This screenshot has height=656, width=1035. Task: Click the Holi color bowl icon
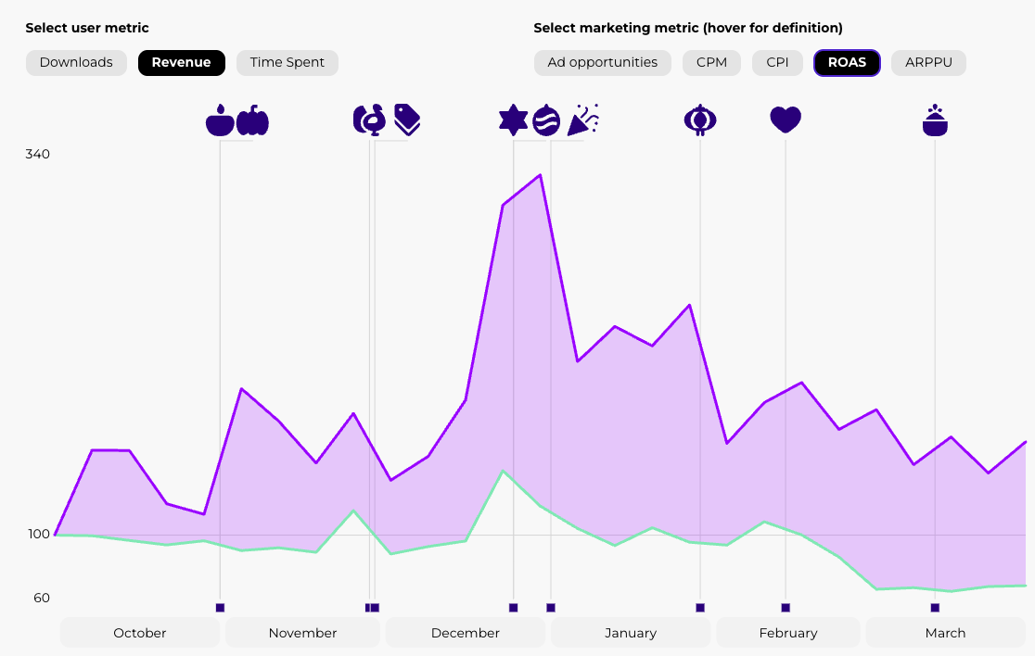click(935, 120)
